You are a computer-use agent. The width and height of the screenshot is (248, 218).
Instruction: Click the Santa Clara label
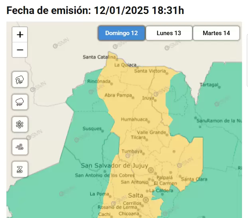pyautogui.click(x=194, y=179)
